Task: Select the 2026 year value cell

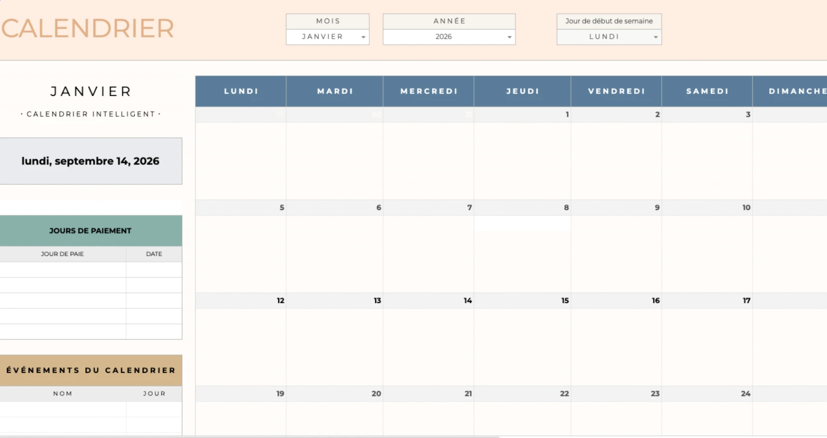Action: click(x=449, y=37)
